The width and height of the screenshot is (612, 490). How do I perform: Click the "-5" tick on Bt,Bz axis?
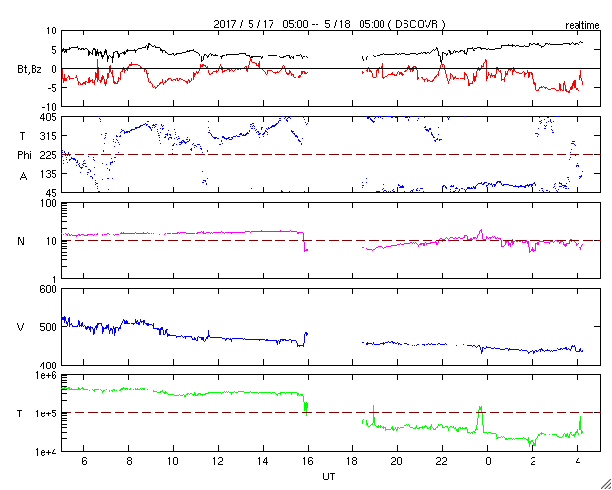(53, 88)
